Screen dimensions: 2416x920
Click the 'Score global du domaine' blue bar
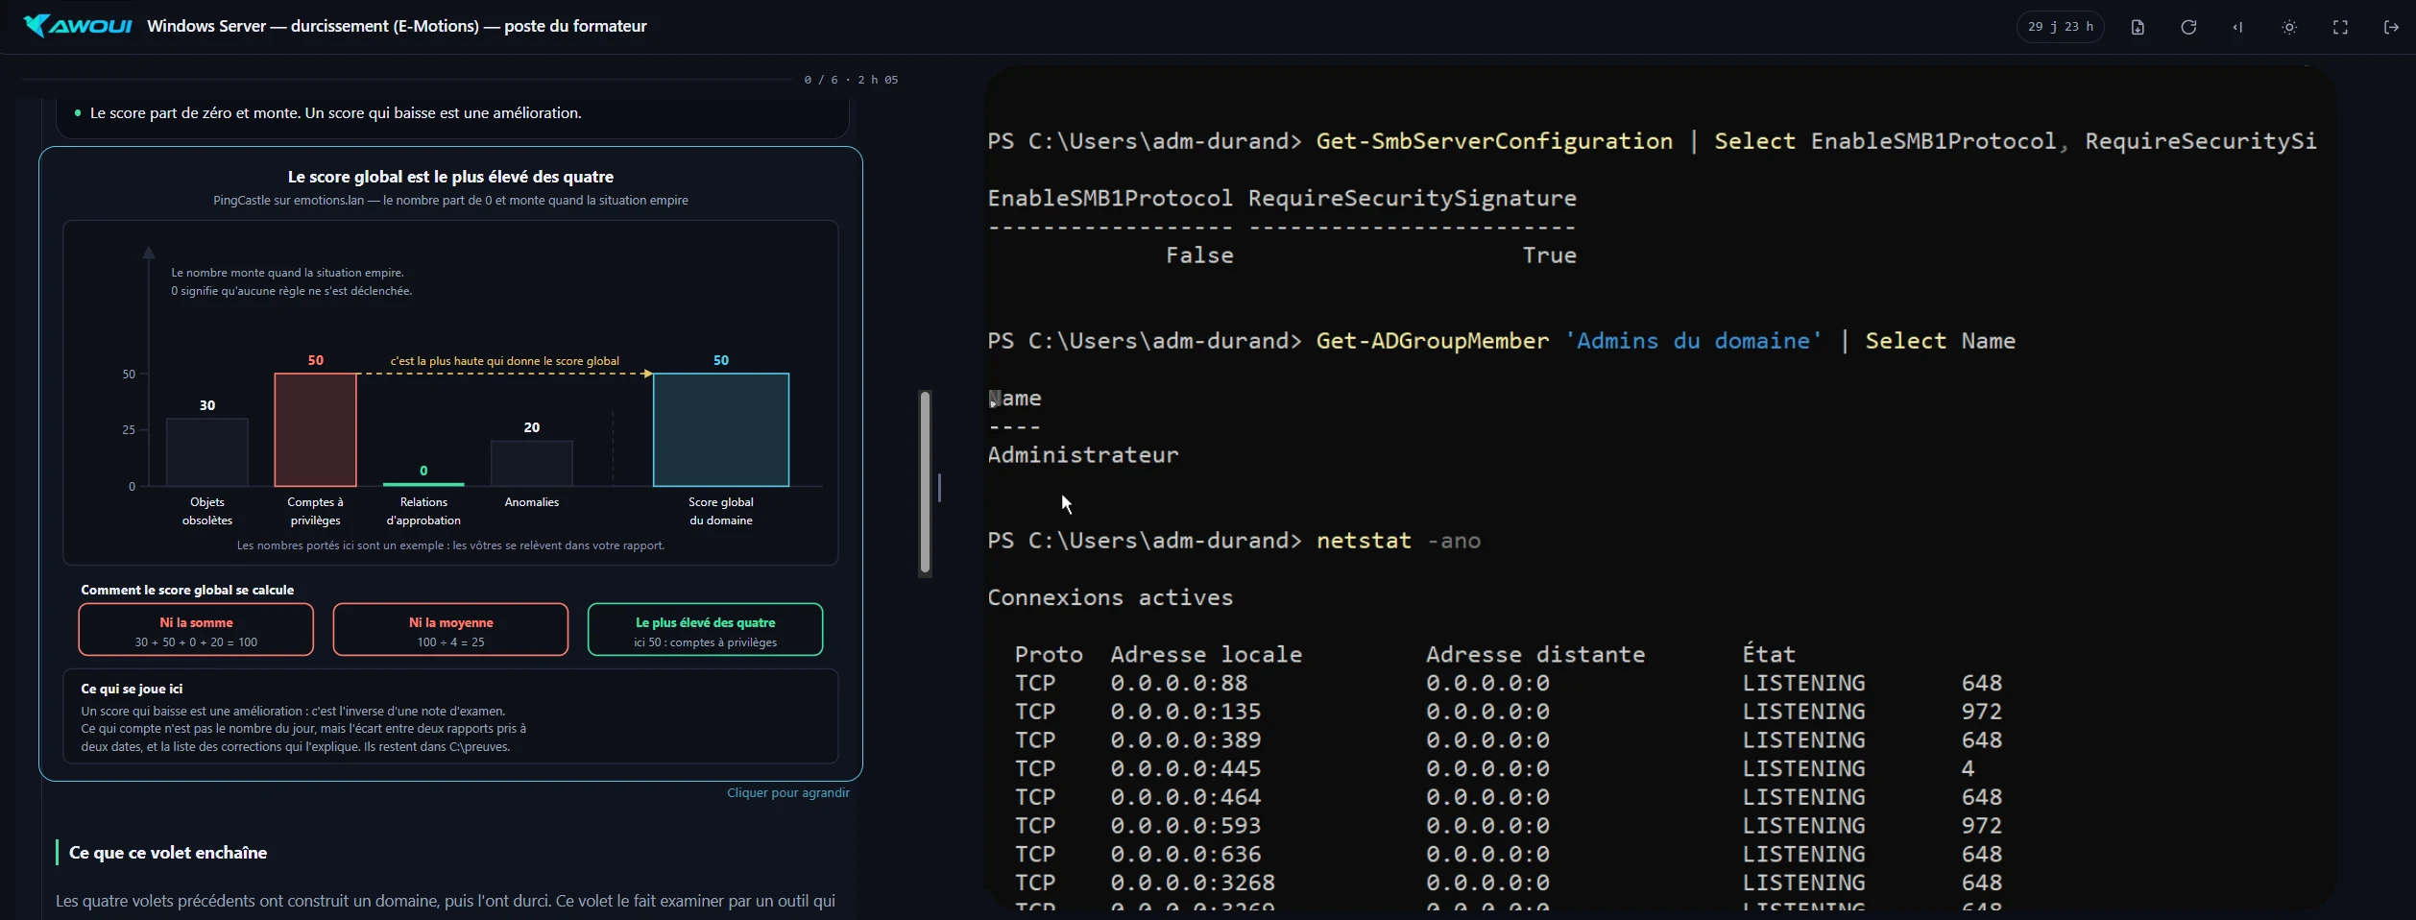coord(721,429)
